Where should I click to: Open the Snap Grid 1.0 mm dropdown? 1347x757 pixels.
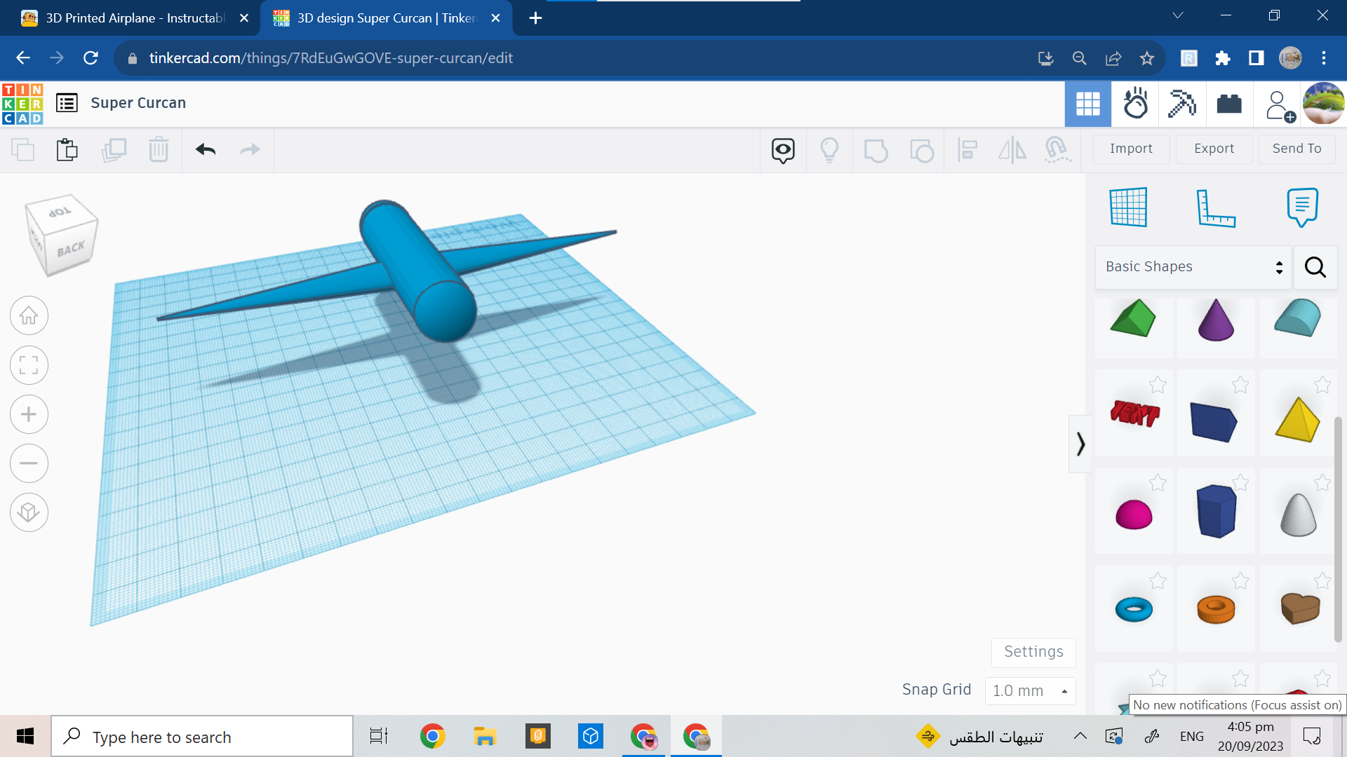(1030, 690)
